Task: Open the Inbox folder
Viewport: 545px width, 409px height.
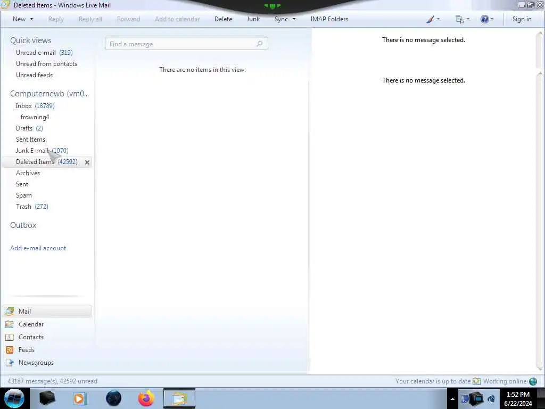Action: [x=35, y=106]
